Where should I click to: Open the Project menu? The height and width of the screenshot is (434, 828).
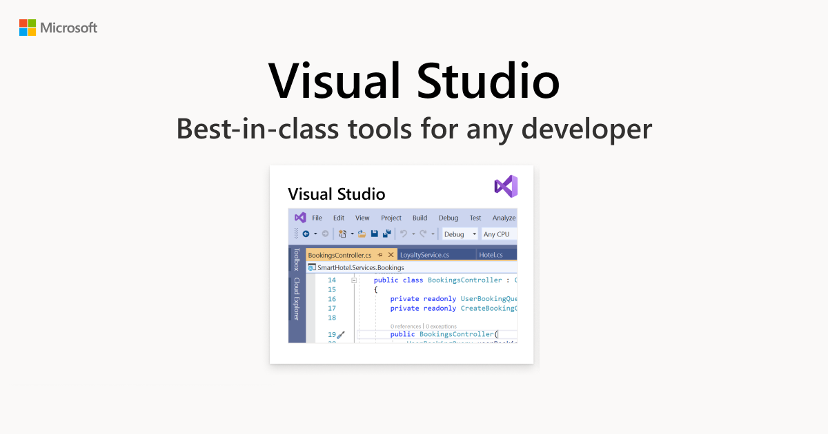tap(391, 218)
